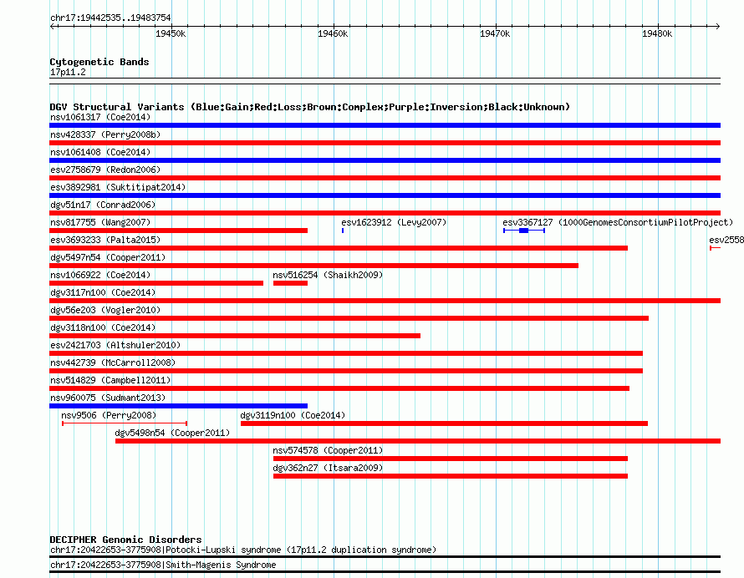The image size is (744, 578).
Task: Click the ruler's left end arrow
Action: point(52,26)
